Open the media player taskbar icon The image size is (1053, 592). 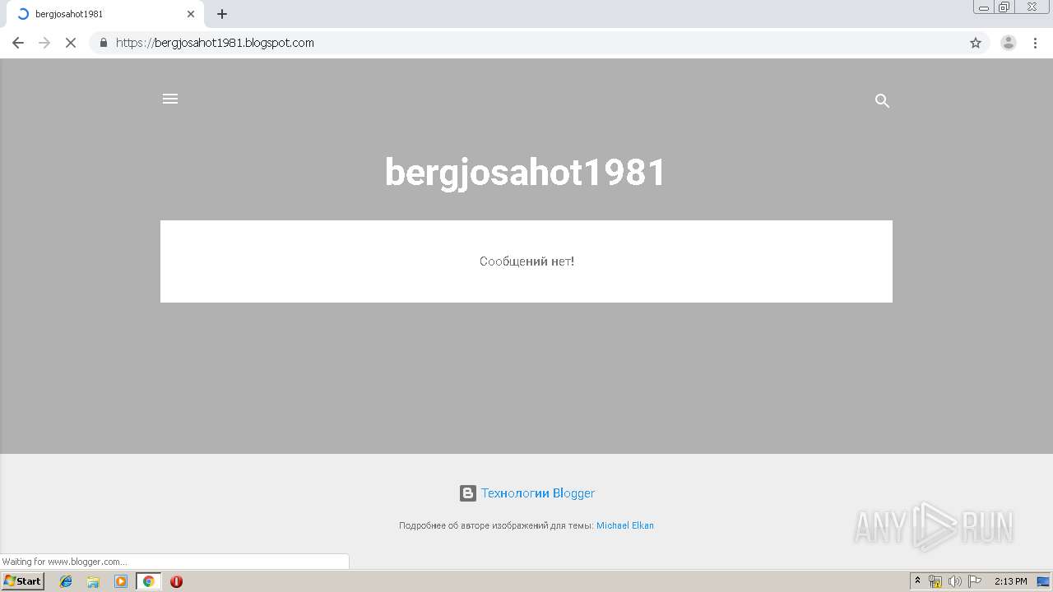pos(121,581)
